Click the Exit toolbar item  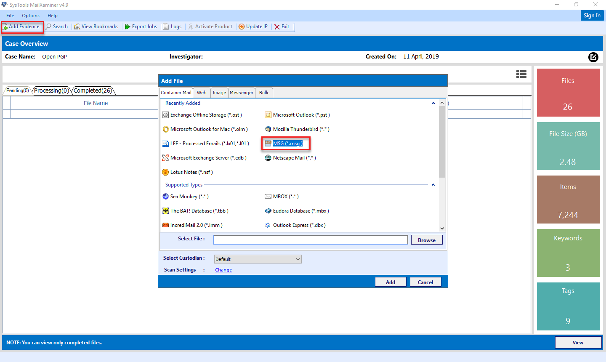click(x=282, y=27)
